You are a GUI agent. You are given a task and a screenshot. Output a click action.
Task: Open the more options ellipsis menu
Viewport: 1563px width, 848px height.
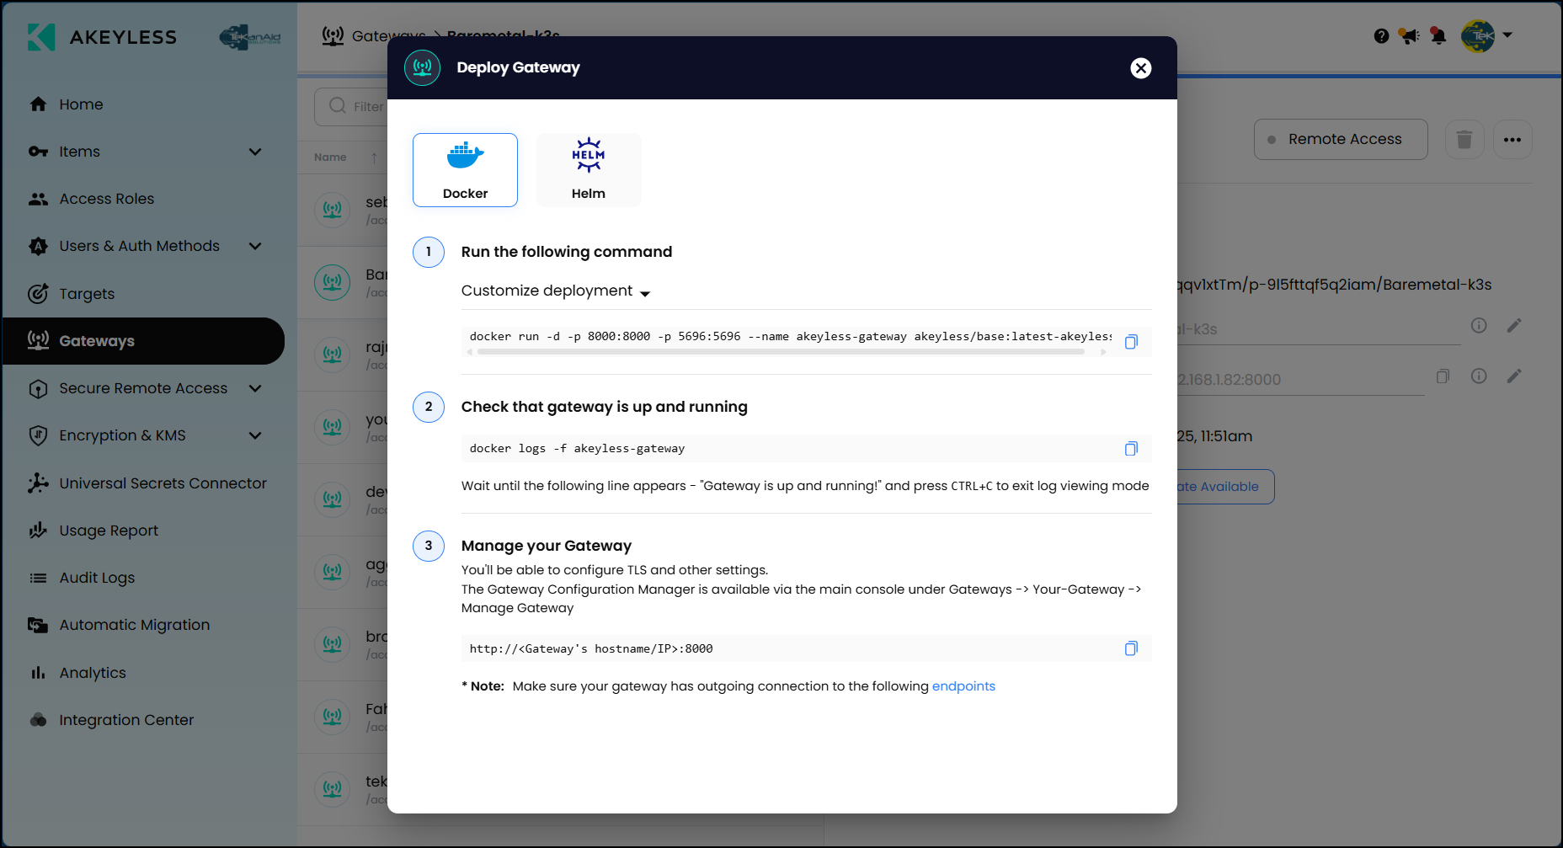tap(1512, 139)
